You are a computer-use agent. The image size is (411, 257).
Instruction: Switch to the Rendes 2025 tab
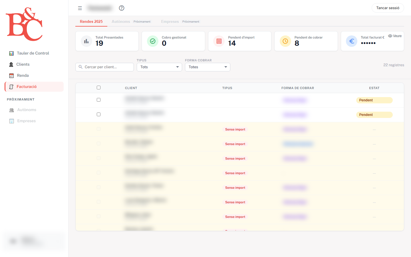click(91, 22)
